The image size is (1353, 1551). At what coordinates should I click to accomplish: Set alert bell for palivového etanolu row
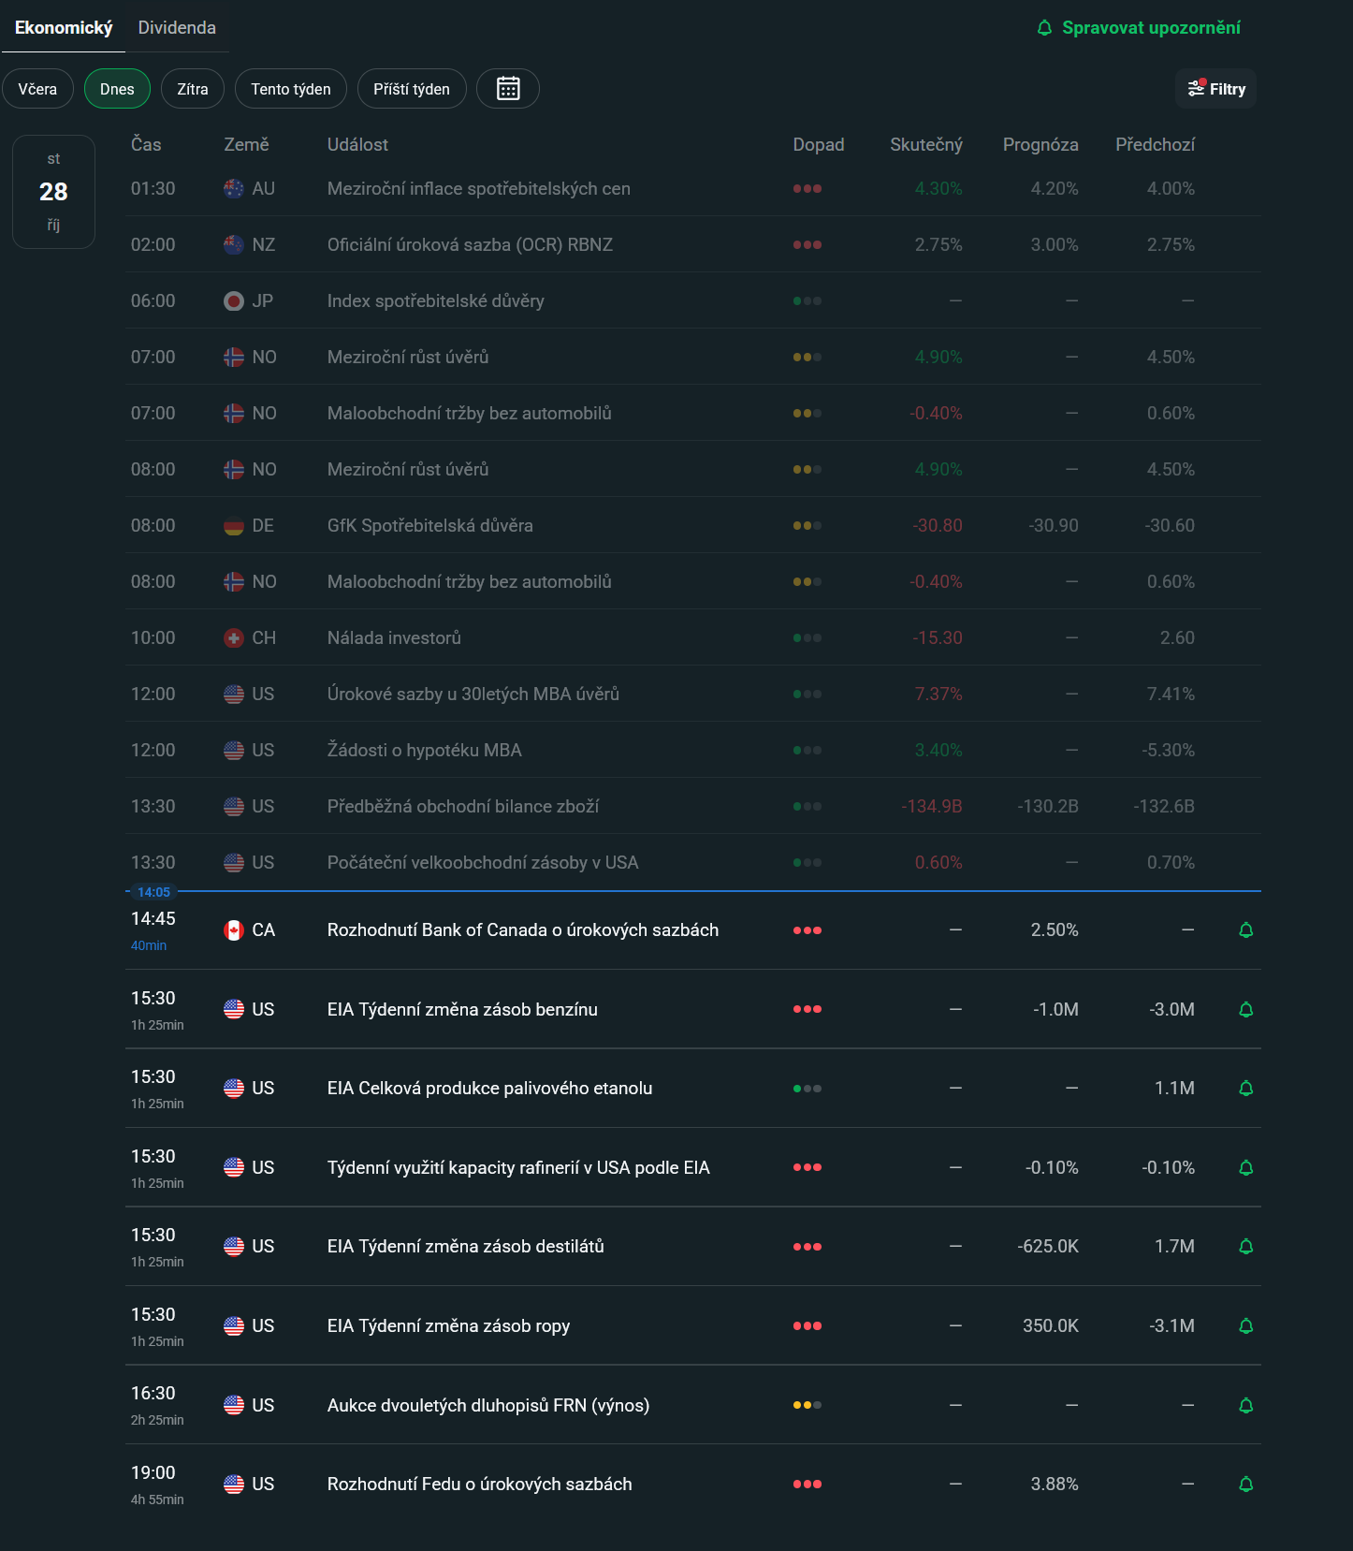(x=1246, y=1089)
